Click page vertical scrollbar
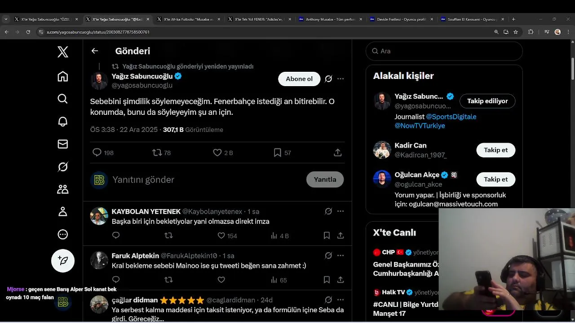The height and width of the screenshot is (323, 575). point(573,69)
